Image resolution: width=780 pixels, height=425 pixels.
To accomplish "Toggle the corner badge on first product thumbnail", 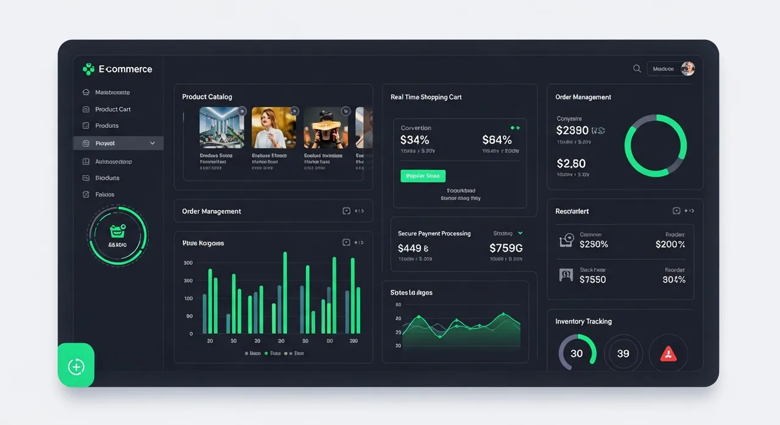I will click(242, 111).
